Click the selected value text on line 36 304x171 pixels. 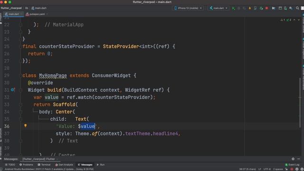87,126
